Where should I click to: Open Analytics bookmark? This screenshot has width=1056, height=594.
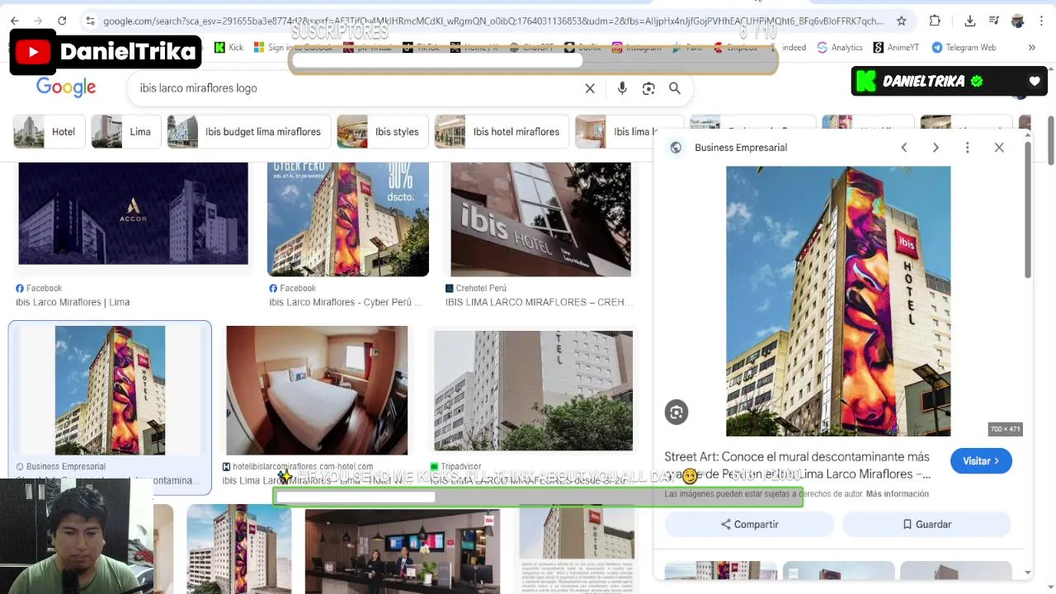click(840, 47)
